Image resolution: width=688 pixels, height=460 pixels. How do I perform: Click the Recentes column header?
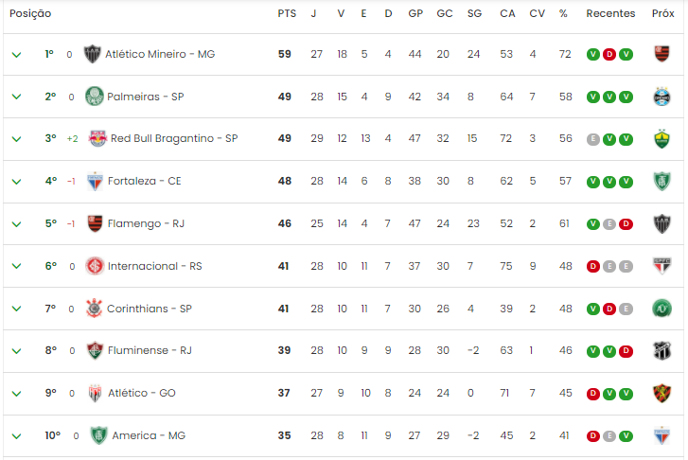tap(610, 13)
